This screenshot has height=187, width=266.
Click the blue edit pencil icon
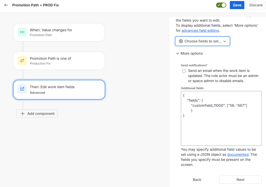point(22,89)
